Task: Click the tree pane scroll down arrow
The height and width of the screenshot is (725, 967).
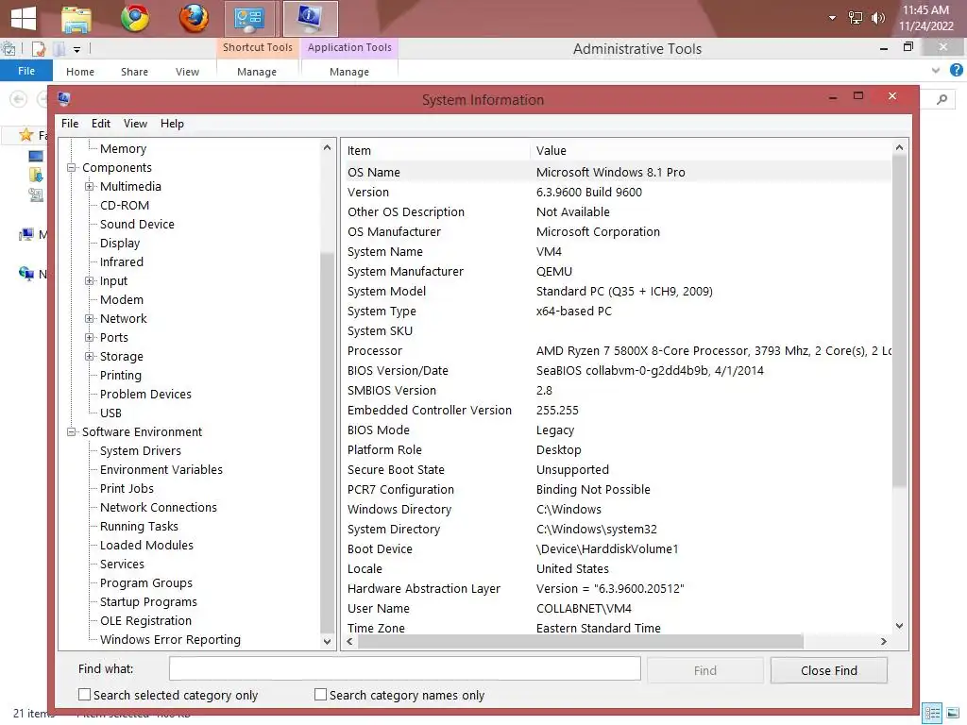Action: 327,641
